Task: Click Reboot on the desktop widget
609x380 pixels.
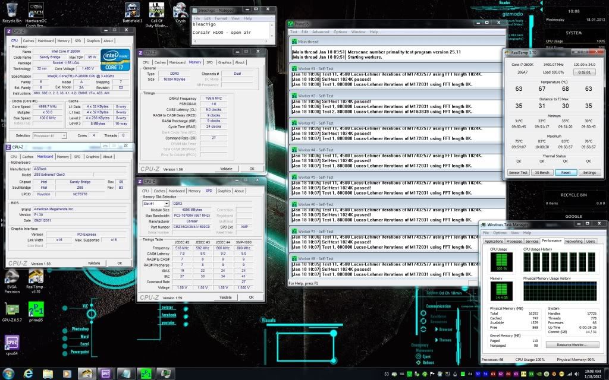Action: tap(428, 362)
